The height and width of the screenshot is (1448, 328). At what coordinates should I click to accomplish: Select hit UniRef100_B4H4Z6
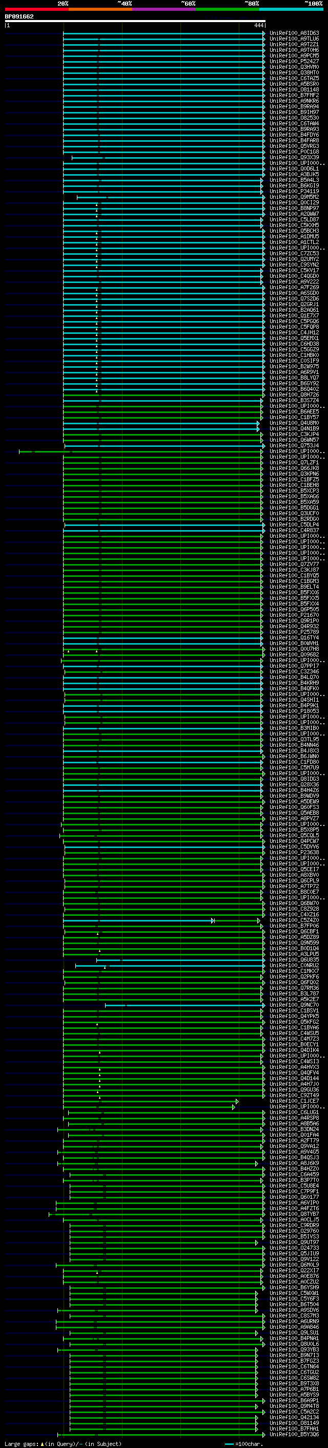[294, 790]
